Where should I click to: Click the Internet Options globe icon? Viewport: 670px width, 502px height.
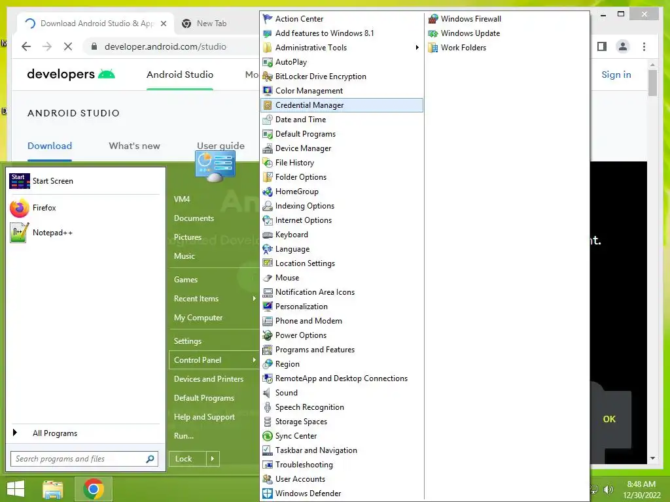(268, 220)
